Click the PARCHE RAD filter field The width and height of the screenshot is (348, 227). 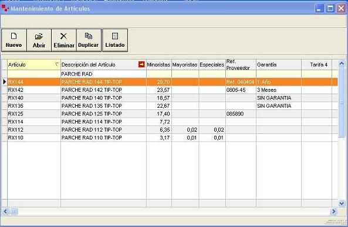(103, 74)
